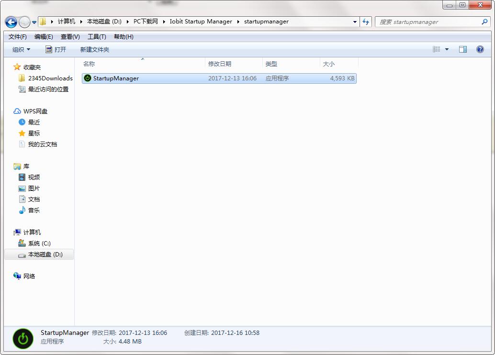
Task: Click the 应用程序 type cell in file row
Action: 277,78
